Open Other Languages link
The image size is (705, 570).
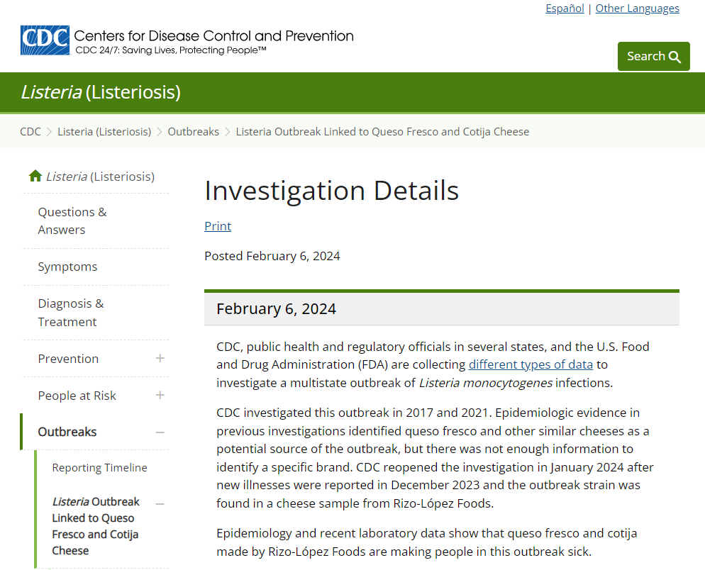tap(637, 8)
